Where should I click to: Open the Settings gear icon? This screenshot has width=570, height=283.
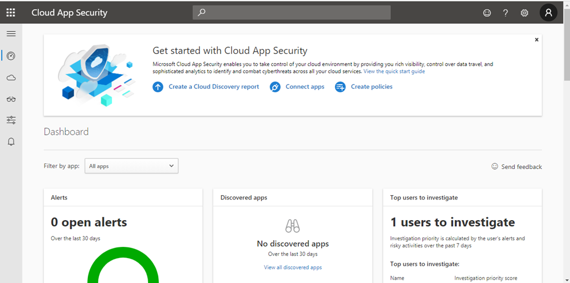pyautogui.click(x=524, y=13)
